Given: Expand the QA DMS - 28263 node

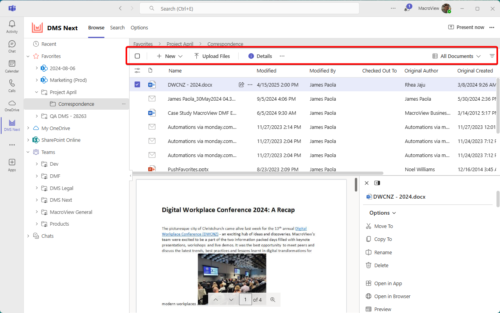Looking at the screenshot, I should pos(37,116).
